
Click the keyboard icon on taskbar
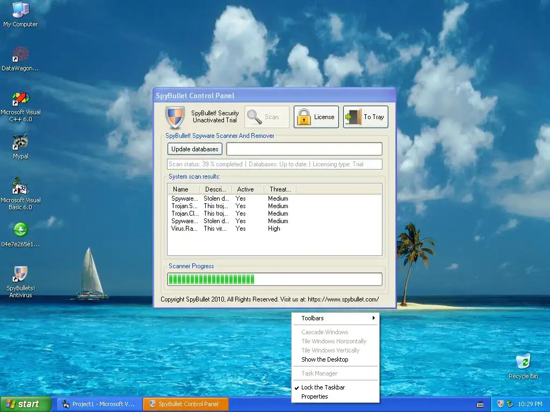[480, 404]
